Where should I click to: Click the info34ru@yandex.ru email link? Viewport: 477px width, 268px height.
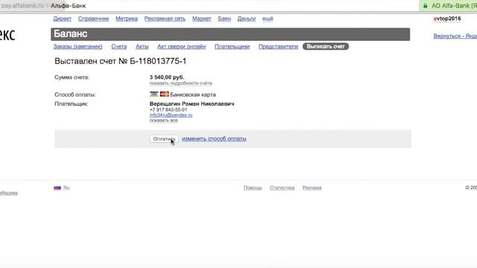(x=171, y=115)
